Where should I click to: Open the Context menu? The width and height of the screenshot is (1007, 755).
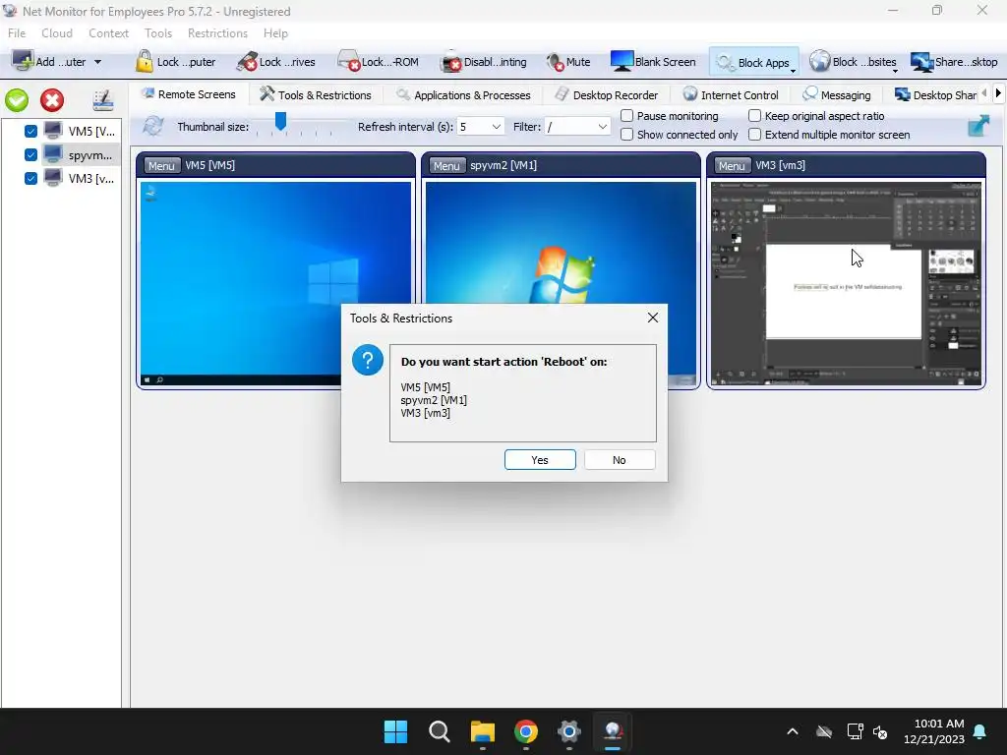pyautogui.click(x=108, y=32)
